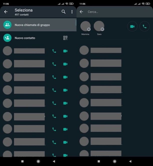153x166 pixels.
Task: Open search on the Seleziona screen
Action: click(x=63, y=12)
